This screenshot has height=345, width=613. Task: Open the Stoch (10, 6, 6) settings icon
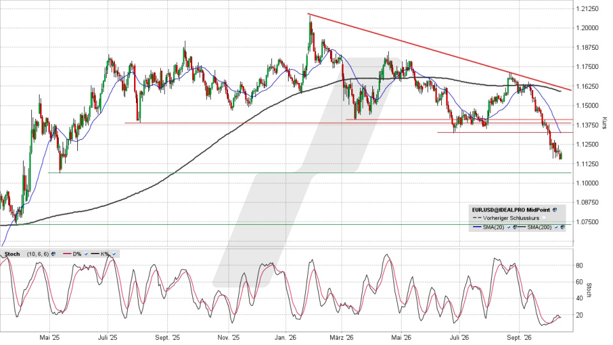tap(53, 254)
